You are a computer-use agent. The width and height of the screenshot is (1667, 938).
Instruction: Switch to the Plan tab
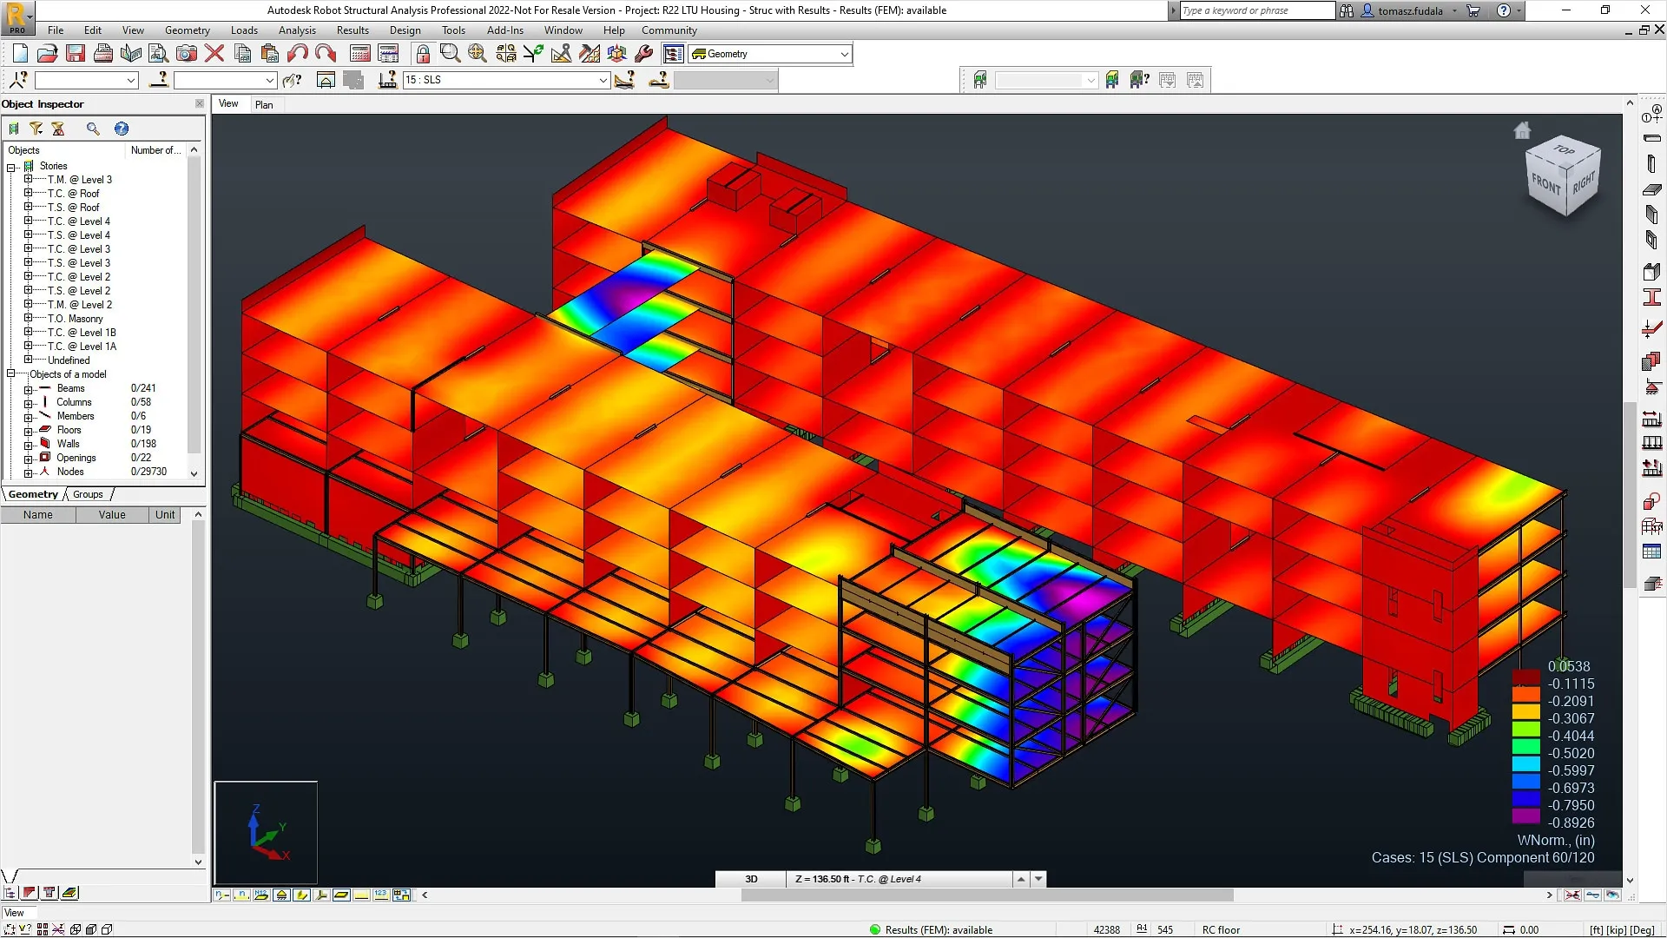tap(265, 104)
